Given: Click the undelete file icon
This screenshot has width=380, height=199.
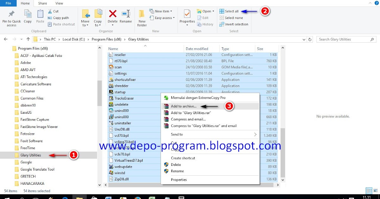Looking at the screenshot, I should tap(111, 105).
